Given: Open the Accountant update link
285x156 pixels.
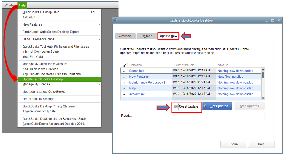Looking at the screenshot, I should pos(137,94).
